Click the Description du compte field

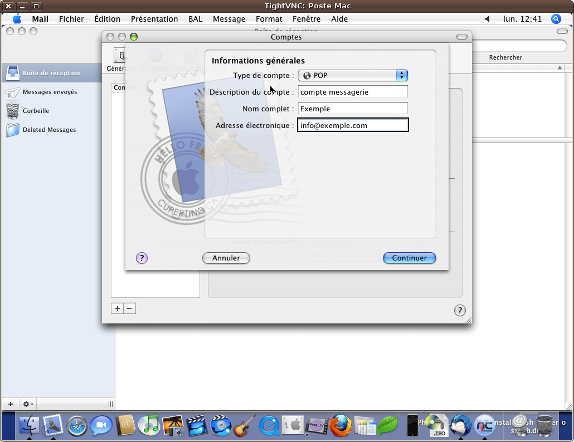click(353, 92)
